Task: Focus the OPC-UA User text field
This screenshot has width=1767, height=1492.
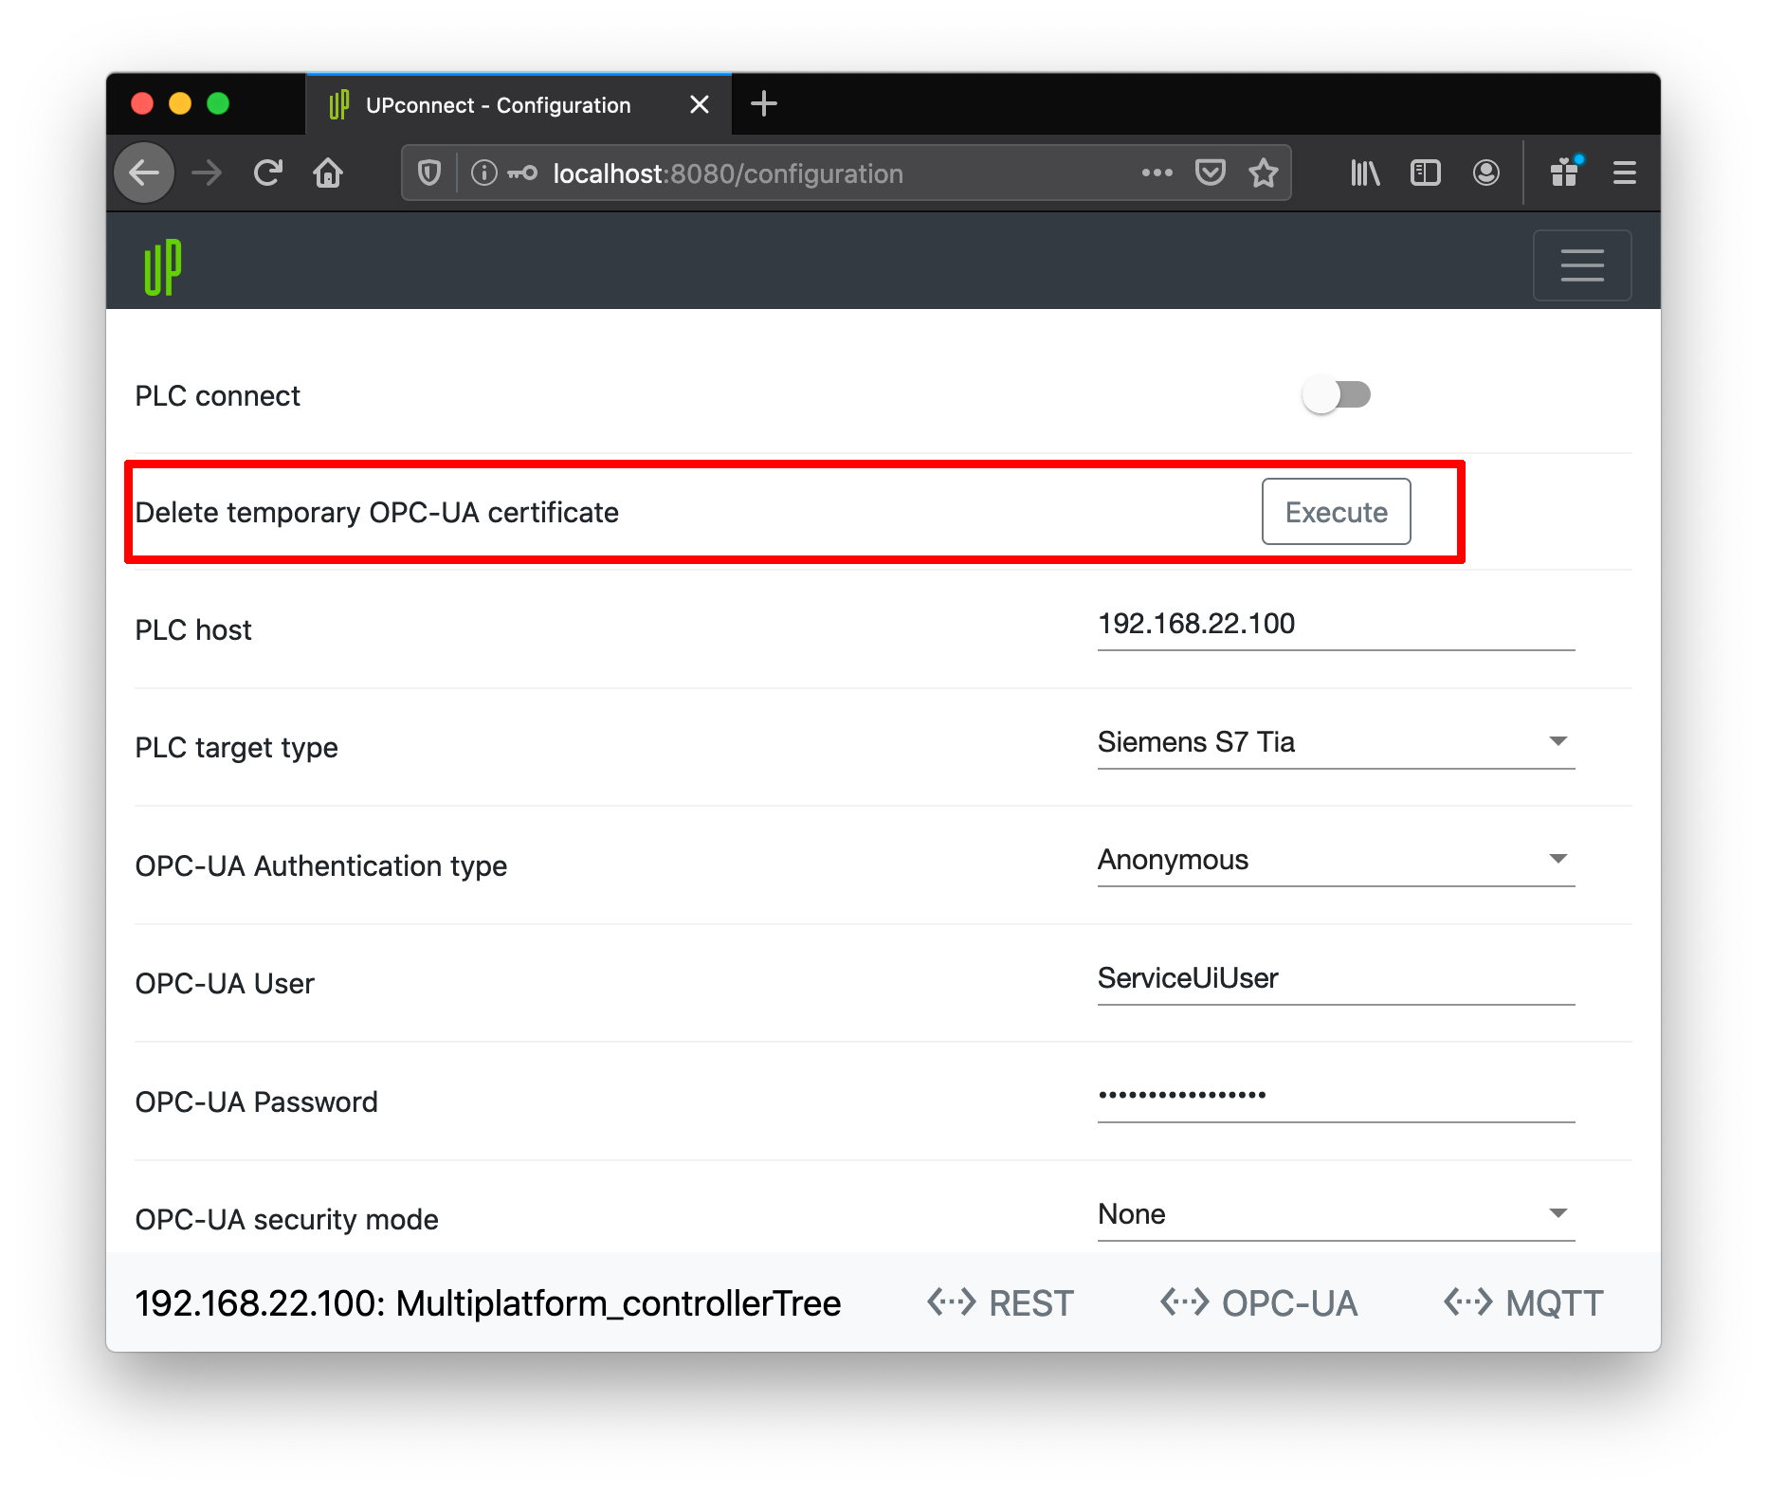Action: point(1335,979)
